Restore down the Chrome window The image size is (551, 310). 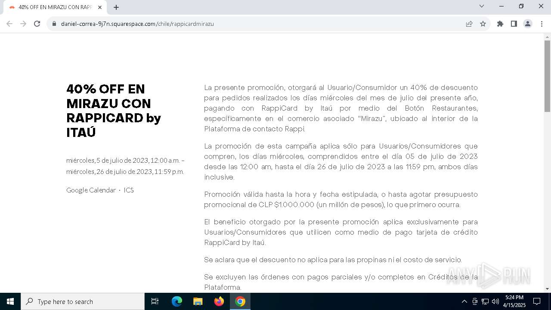click(521, 6)
